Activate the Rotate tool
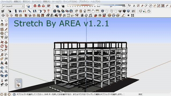This screenshot has height=96, width=171. tap(2, 46)
